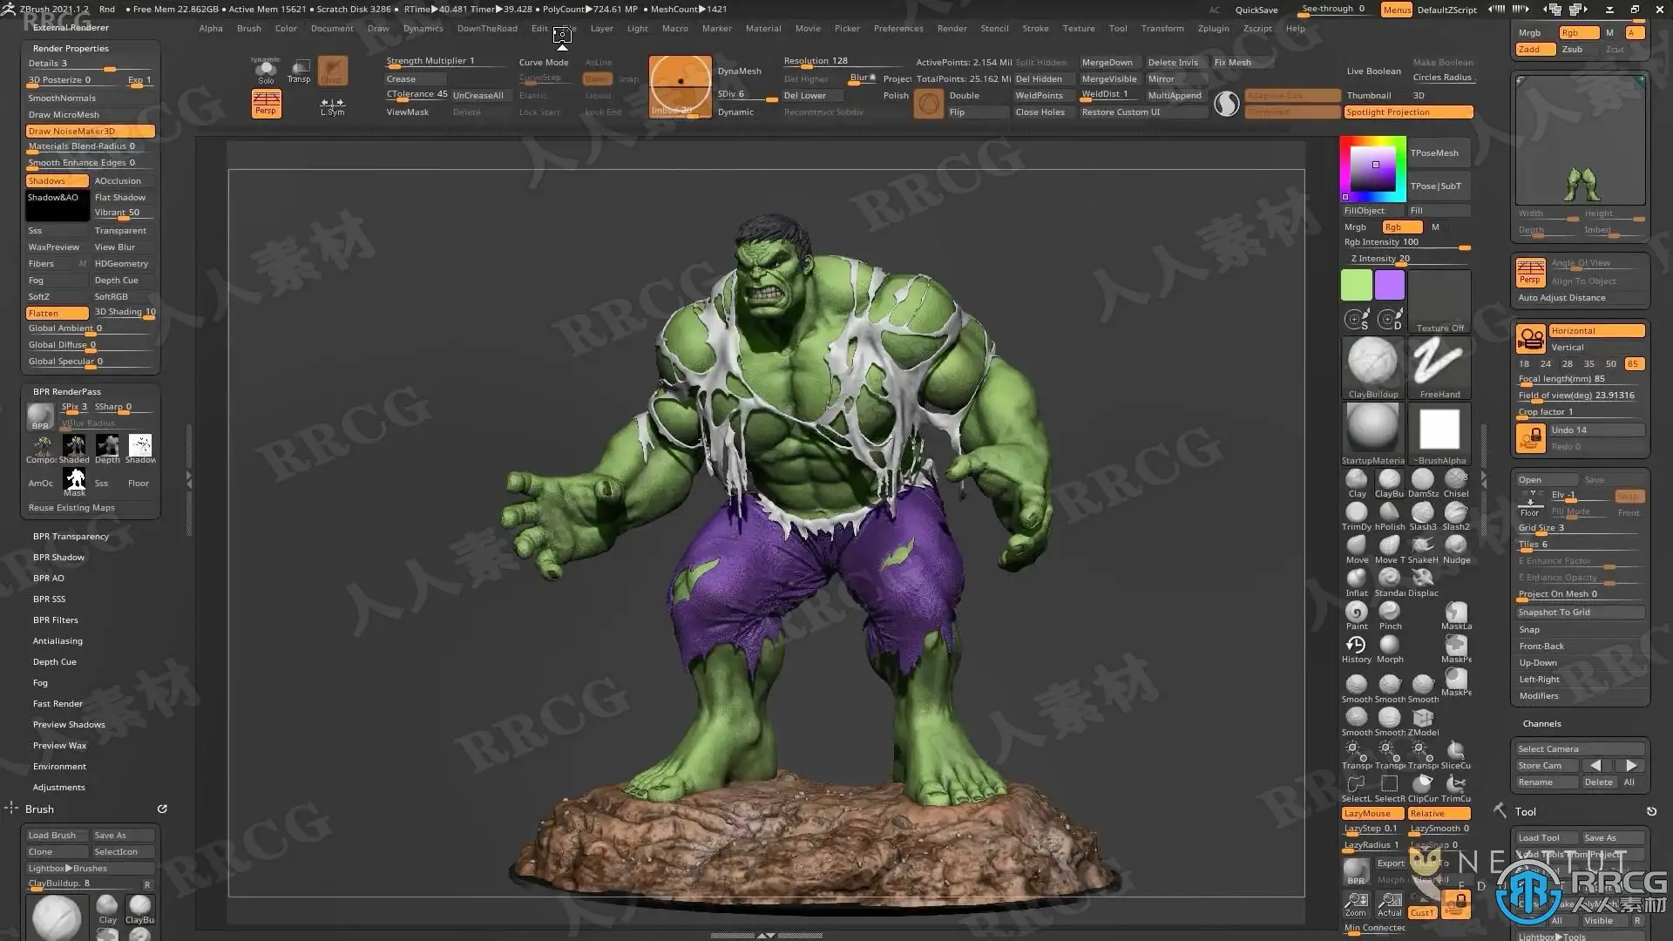Click the Store Cam button
Screen dimensions: 1673x941
pyautogui.click(x=1547, y=766)
